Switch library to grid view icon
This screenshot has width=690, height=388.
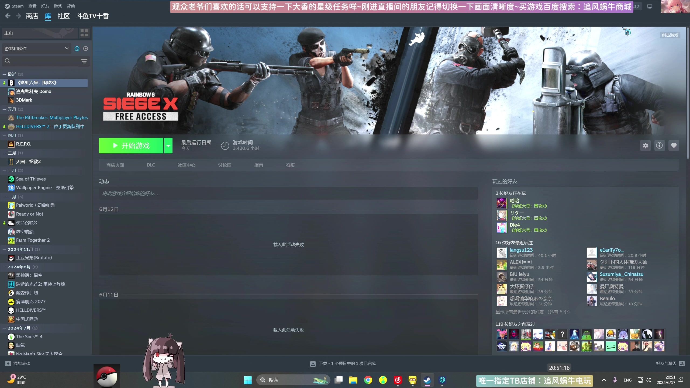tap(84, 33)
